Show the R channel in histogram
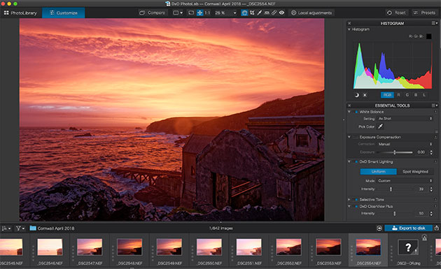Viewport: 441px width, 269px height. pyautogui.click(x=398, y=95)
